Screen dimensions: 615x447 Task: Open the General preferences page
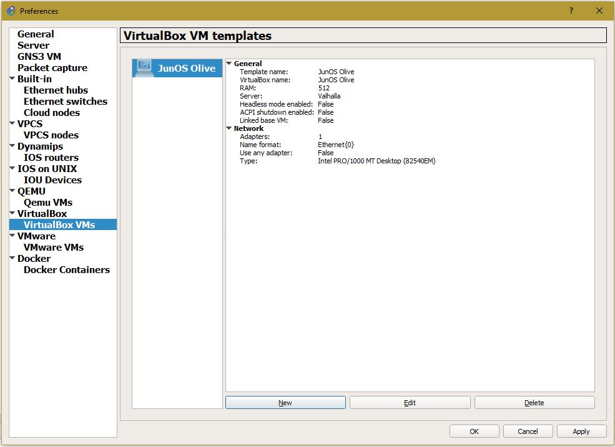(x=36, y=34)
